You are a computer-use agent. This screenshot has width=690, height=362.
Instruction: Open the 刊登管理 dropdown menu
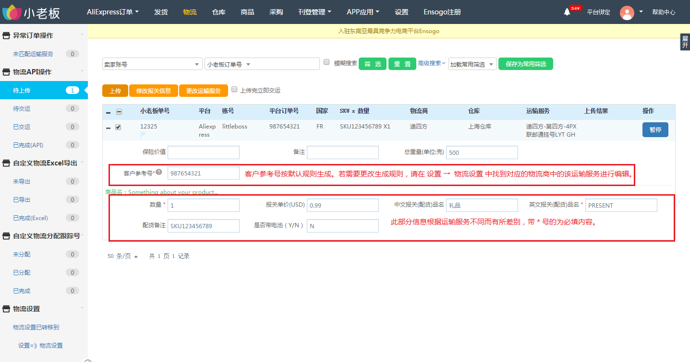click(315, 12)
